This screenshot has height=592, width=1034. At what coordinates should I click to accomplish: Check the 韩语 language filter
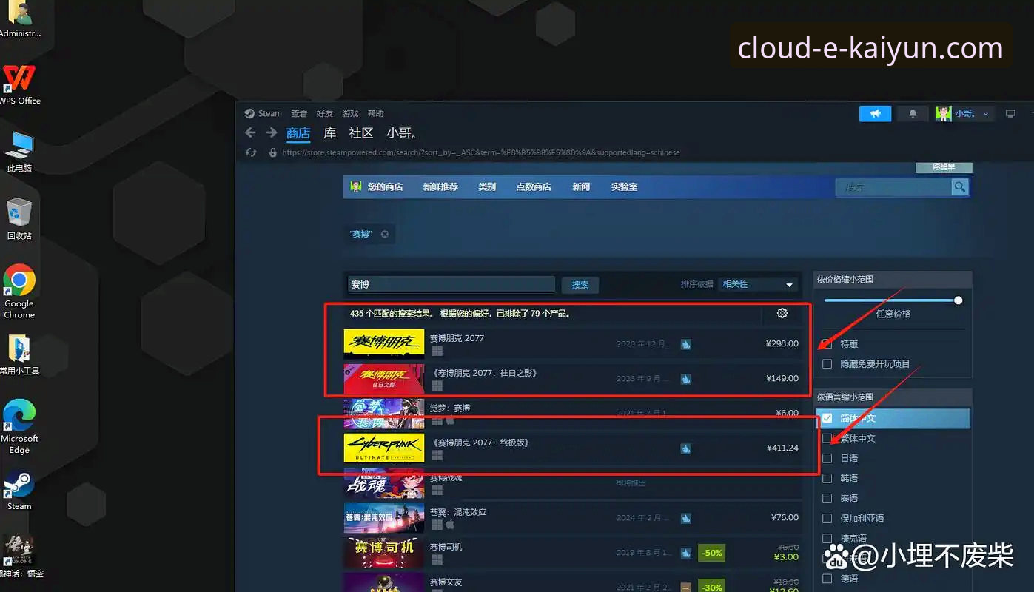coord(827,479)
